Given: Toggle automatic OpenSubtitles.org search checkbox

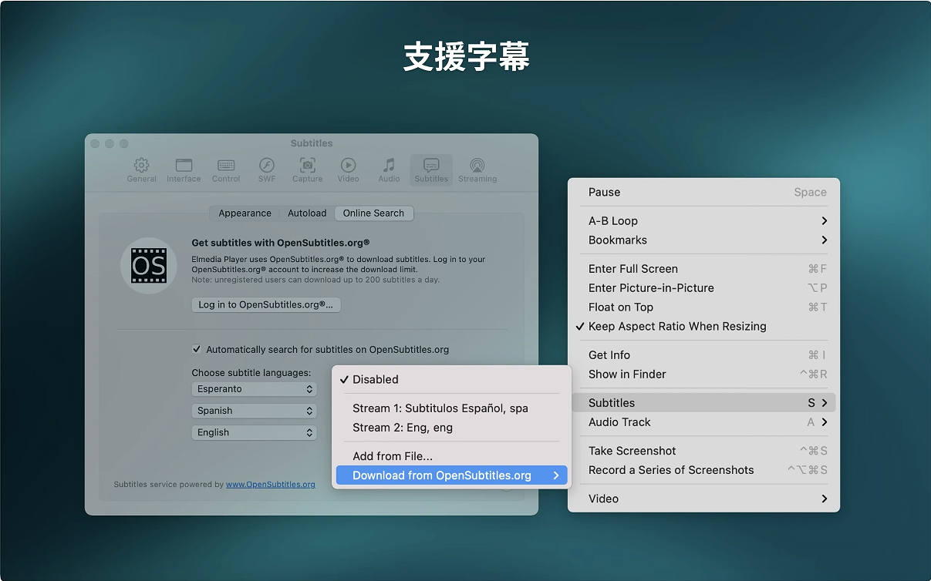Looking at the screenshot, I should [x=197, y=349].
